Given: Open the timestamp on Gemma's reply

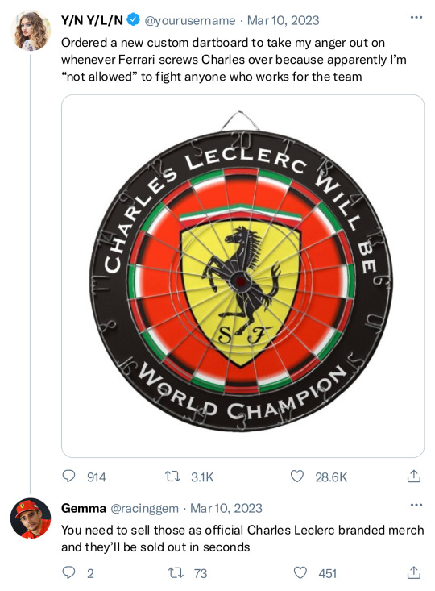Looking at the screenshot, I should (x=226, y=508).
